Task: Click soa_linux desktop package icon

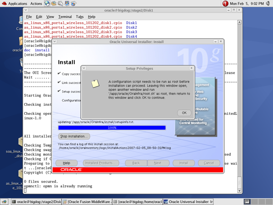Action: click(x=20, y=142)
